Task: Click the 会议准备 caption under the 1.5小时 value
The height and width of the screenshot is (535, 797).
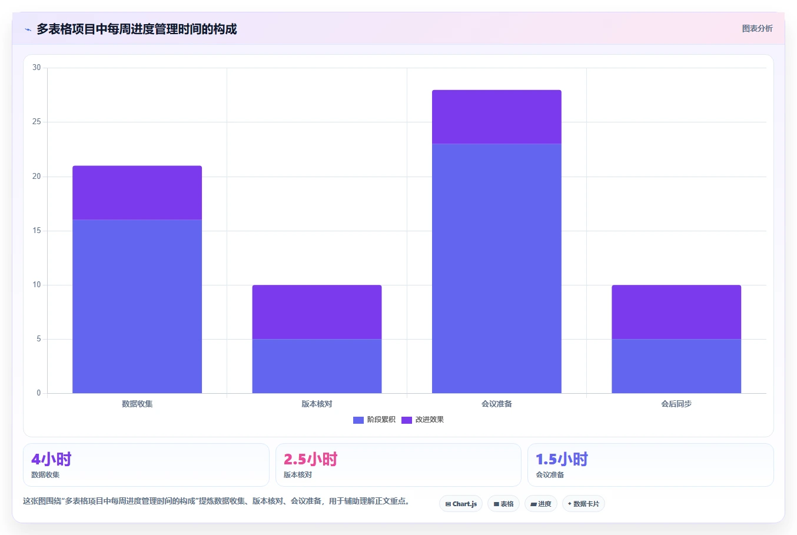Action: (550, 475)
